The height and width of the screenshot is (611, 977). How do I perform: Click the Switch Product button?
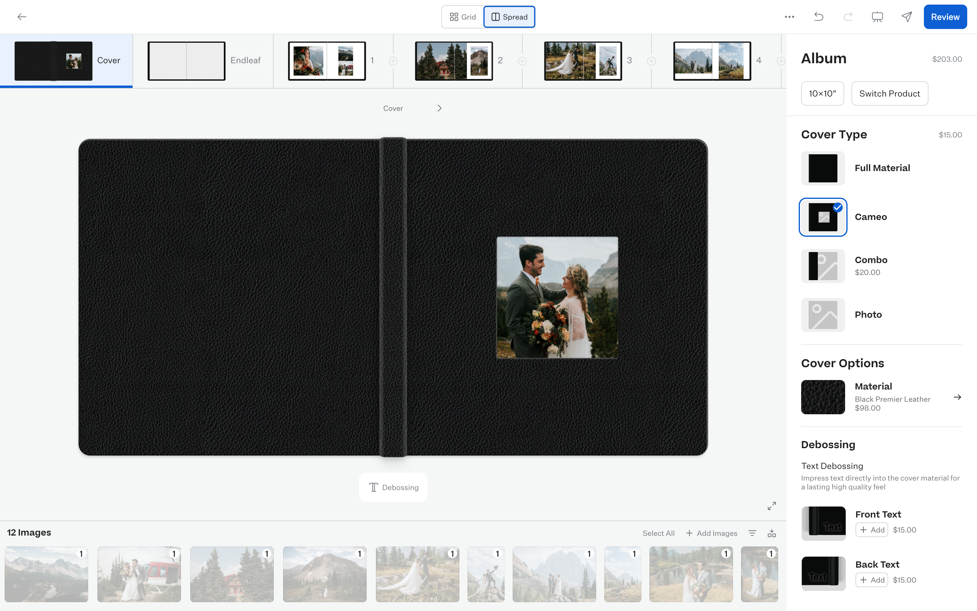889,93
